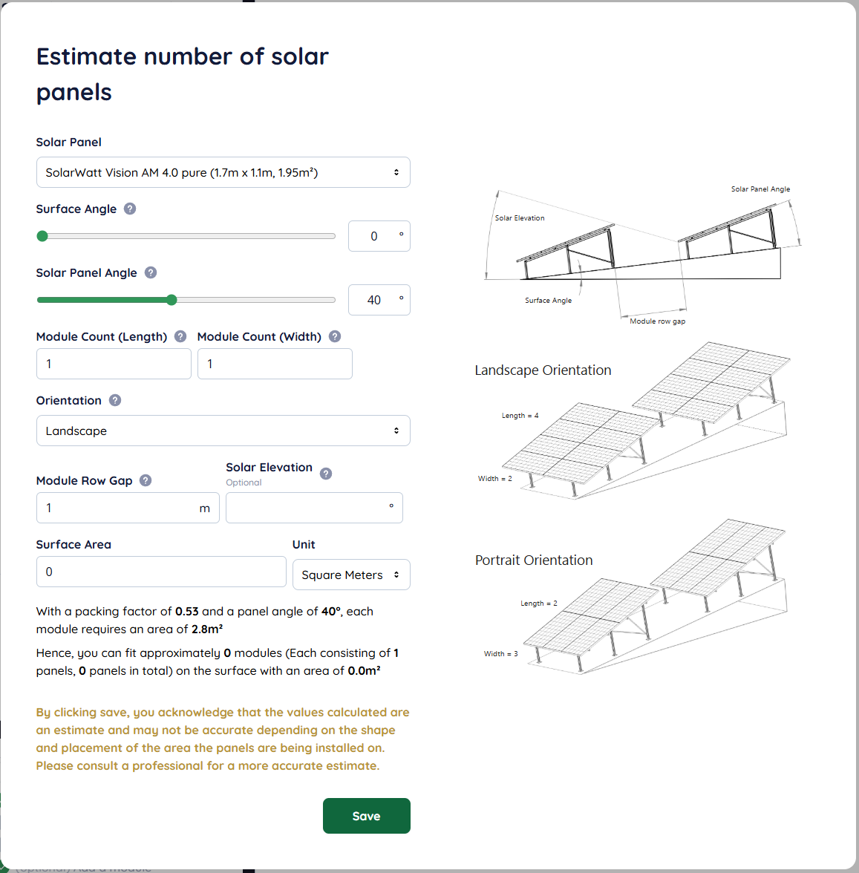Click the Solar Elevation help icon
Viewport: 859px width, 873px height.
pos(326,474)
